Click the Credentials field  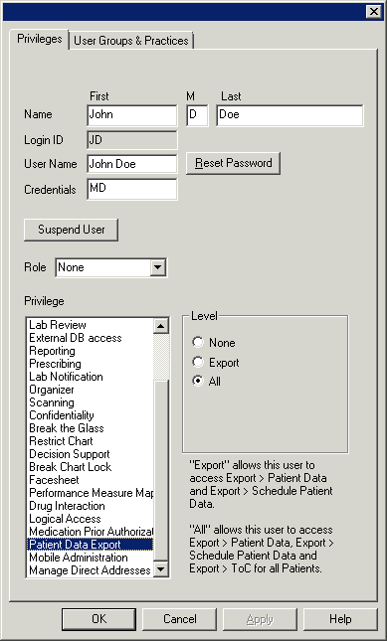pyautogui.click(x=132, y=189)
